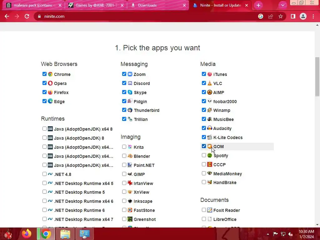The image size is (320, 240).
Task: Select the Ninite - Install or Update tab
Action: (x=220, y=5)
